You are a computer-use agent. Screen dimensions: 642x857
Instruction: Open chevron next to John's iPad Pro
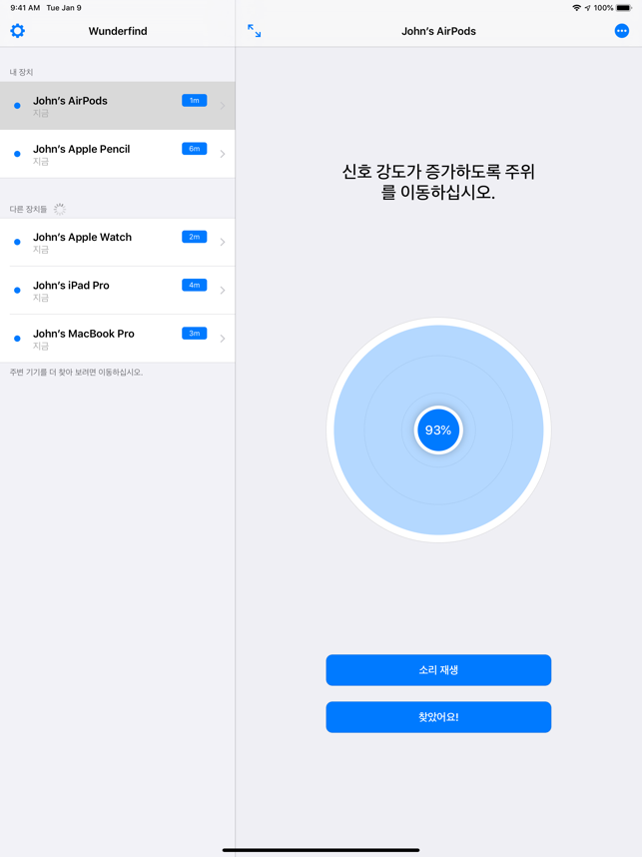click(x=223, y=291)
